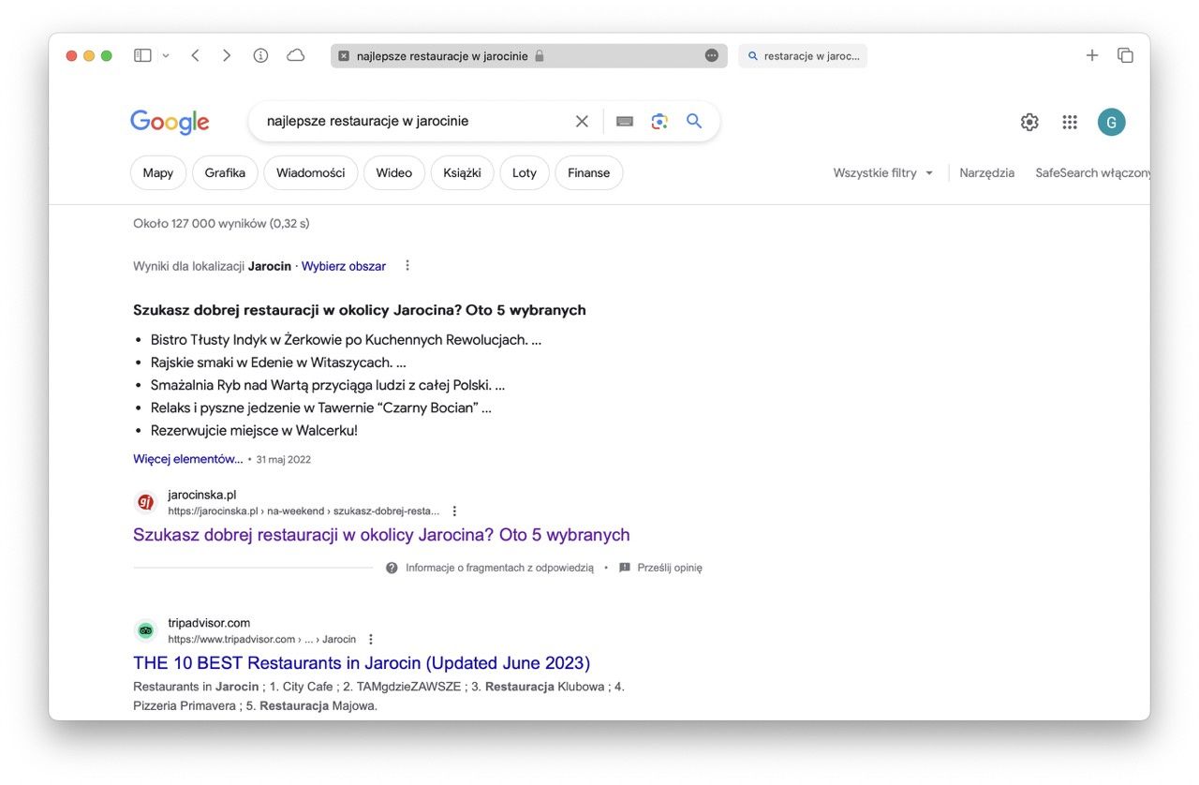Select the Finanse filter tab
Screen dimensions: 1199x785
(589, 172)
